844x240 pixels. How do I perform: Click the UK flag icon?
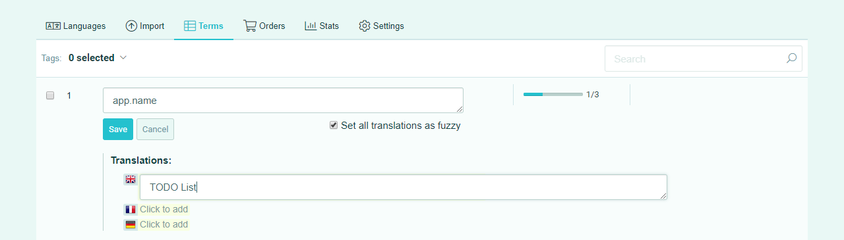point(131,180)
